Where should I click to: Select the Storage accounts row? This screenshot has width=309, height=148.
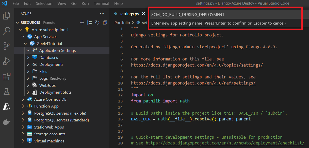62,134
